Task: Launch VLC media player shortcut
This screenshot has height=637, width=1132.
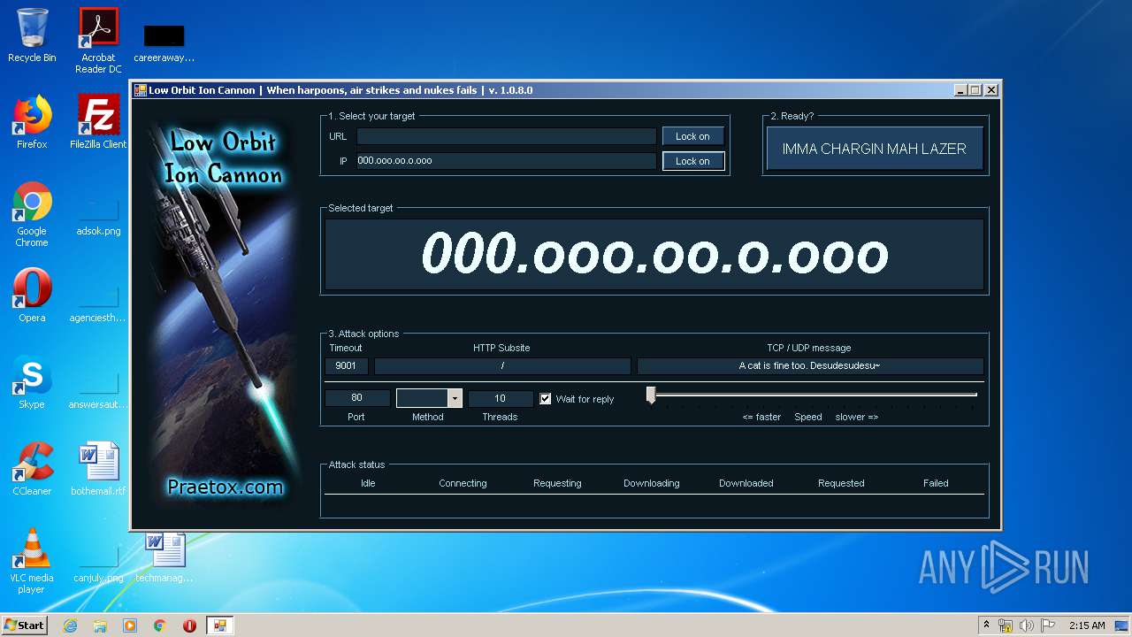Action: [32, 561]
